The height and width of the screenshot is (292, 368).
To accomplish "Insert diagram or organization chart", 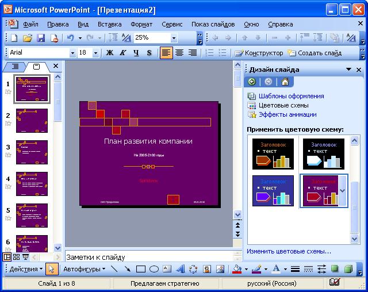I will (193, 269).
